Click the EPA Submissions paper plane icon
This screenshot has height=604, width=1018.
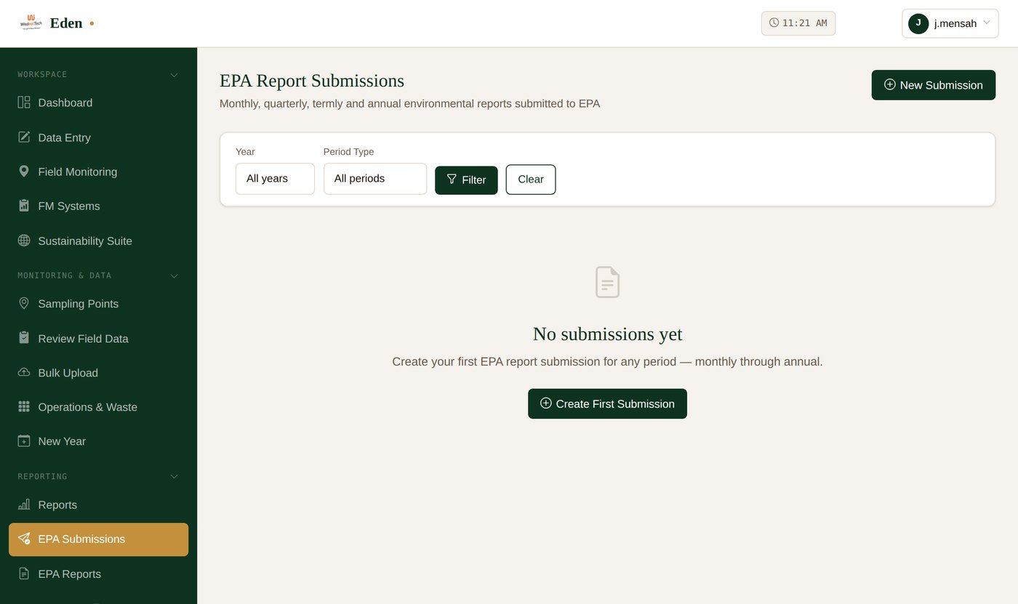tap(24, 539)
